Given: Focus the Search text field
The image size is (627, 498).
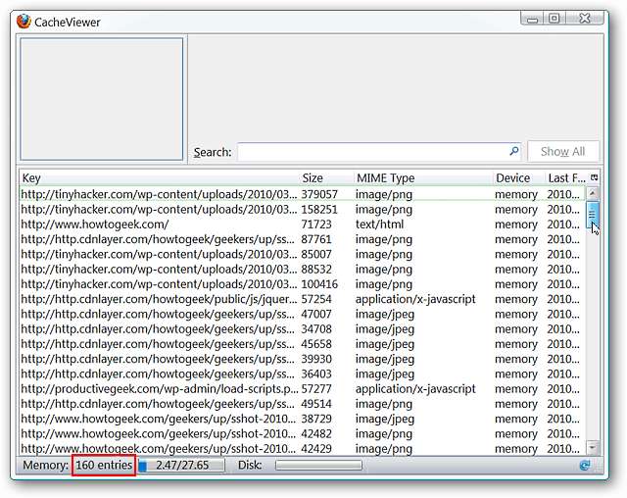Looking at the screenshot, I should (x=379, y=152).
